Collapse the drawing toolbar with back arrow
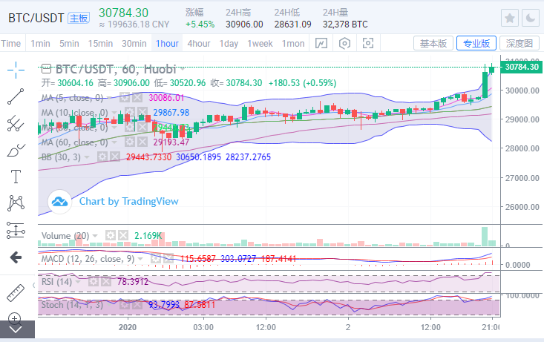544x342 pixels. [x=16, y=257]
